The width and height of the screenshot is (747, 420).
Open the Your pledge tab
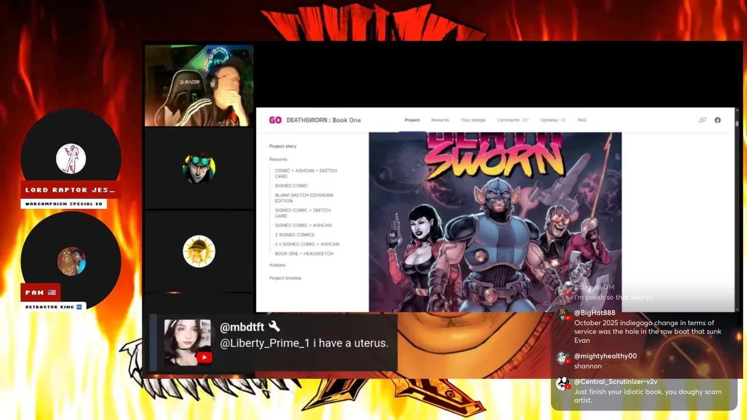tap(473, 120)
